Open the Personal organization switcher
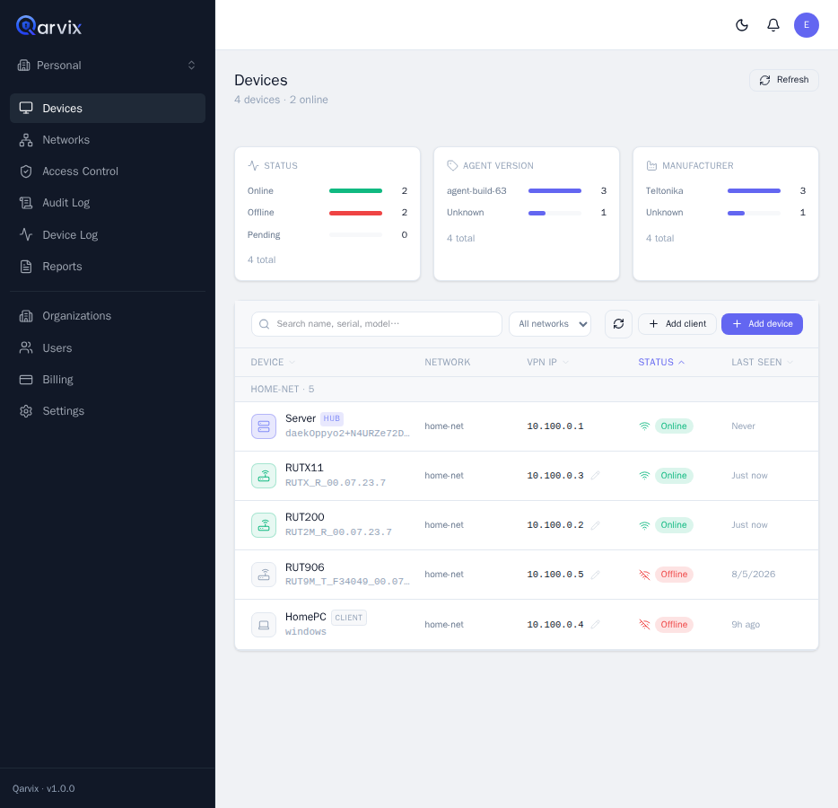838x808 pixels. click(107, 66)
